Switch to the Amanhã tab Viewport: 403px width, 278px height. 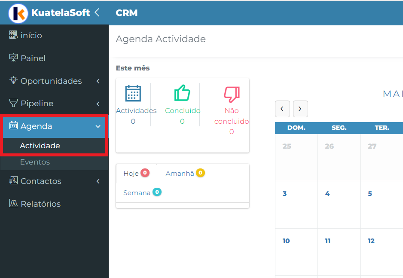(185, 174)
